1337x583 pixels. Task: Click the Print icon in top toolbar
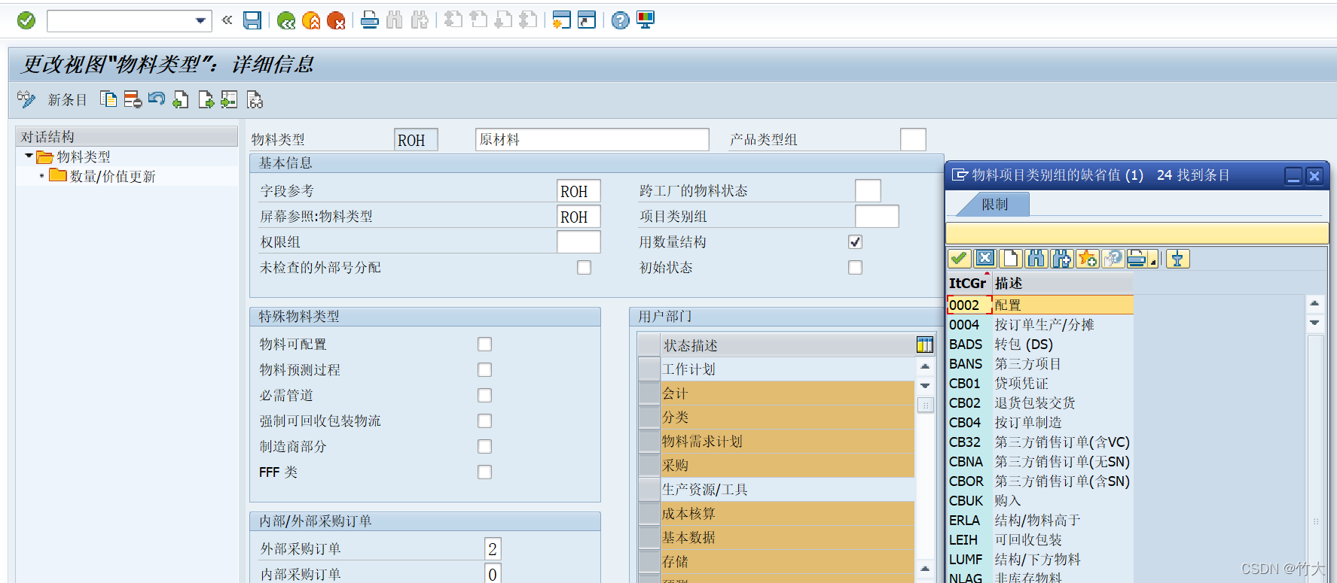click(370, 20)
